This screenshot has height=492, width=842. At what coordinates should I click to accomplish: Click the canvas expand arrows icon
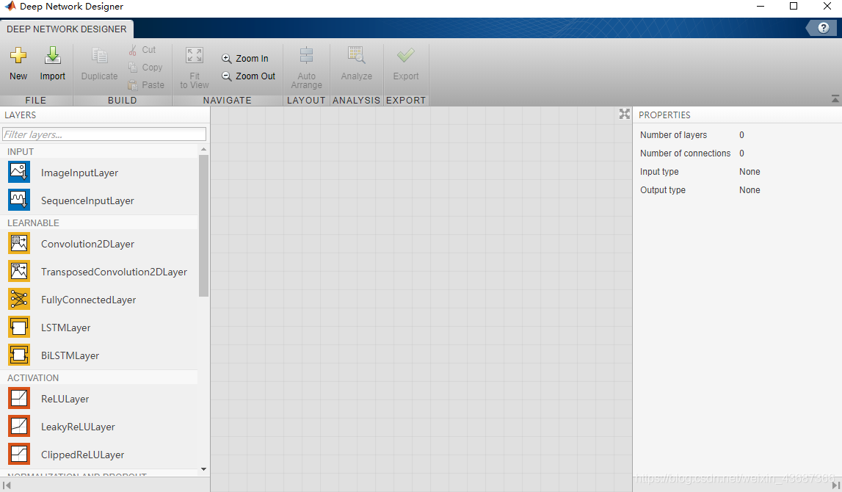pos(624,114)
